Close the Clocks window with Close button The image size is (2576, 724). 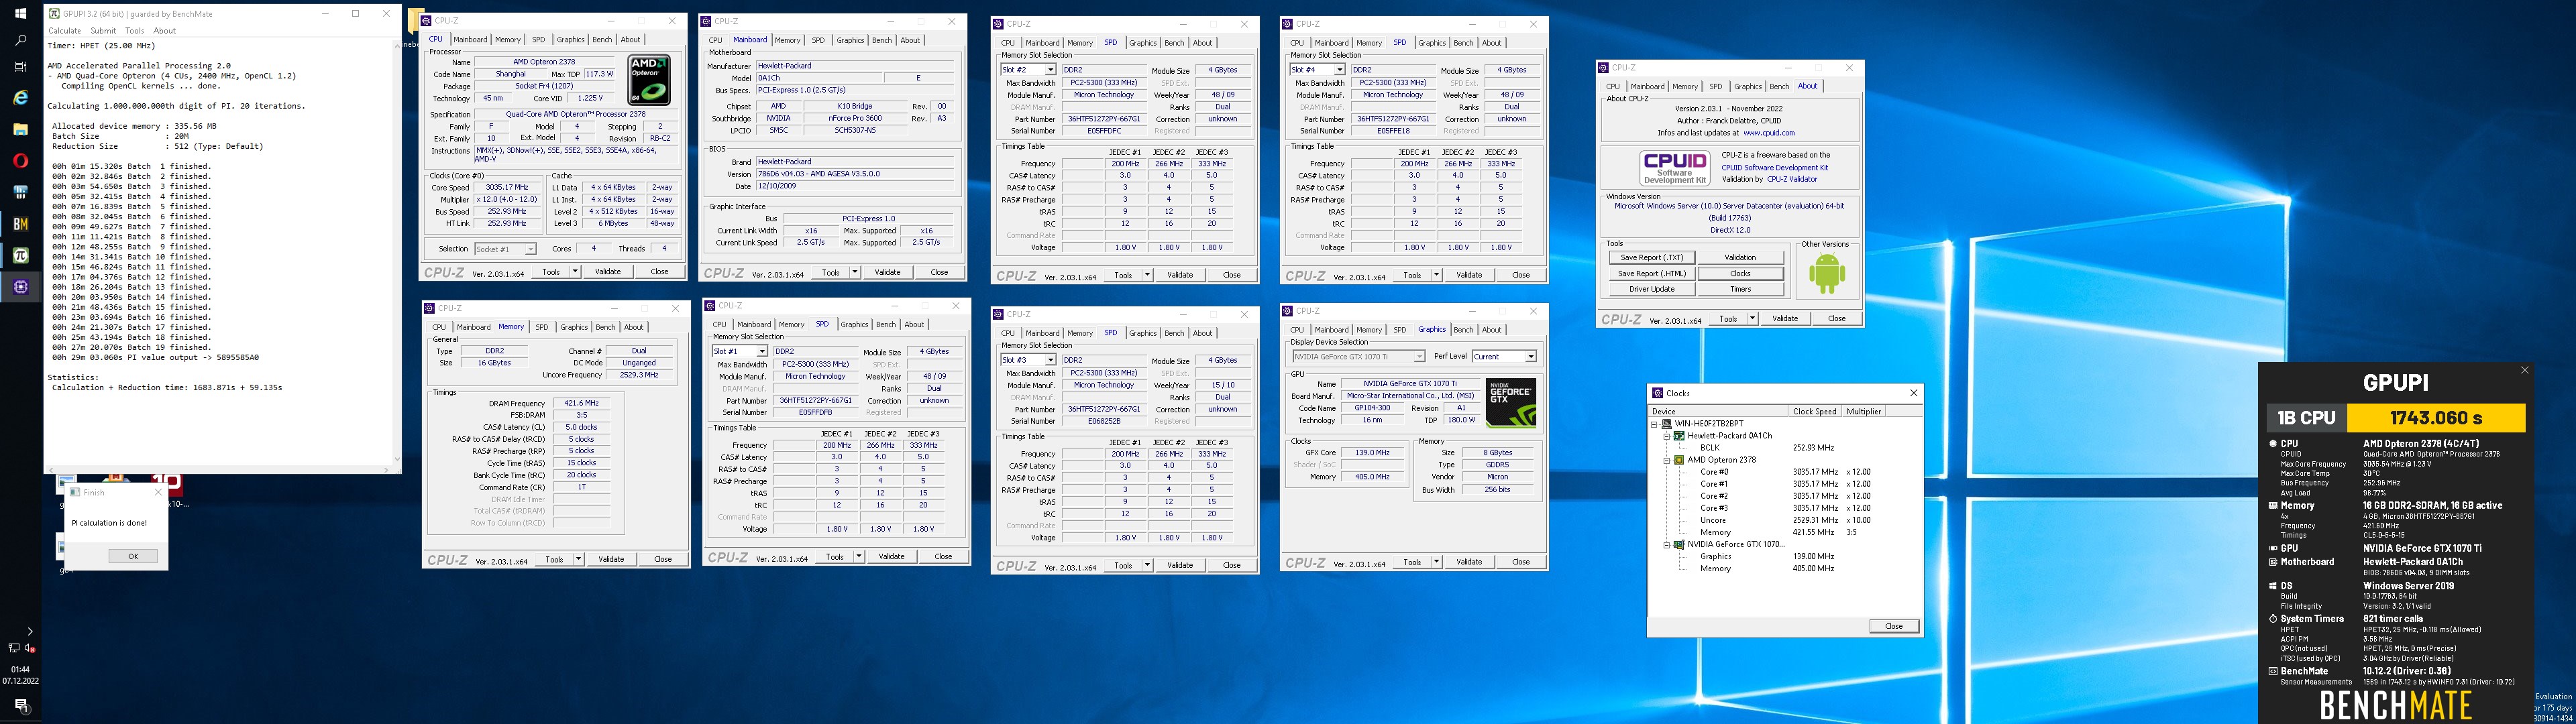point(1894,626)
